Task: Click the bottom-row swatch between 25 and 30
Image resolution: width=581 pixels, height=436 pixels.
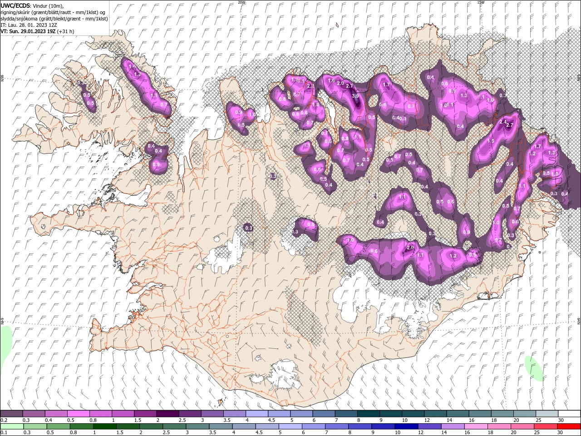Action: coord(547,426)
